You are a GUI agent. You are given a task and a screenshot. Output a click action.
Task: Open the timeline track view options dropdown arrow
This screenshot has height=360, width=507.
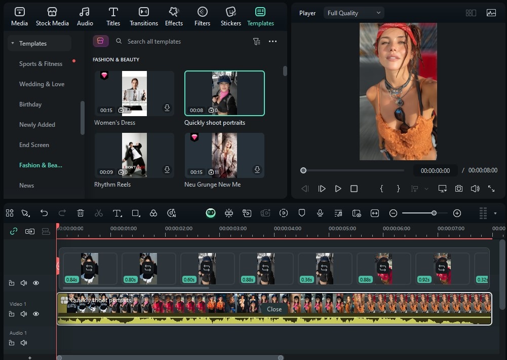click(x=495, y=213)
